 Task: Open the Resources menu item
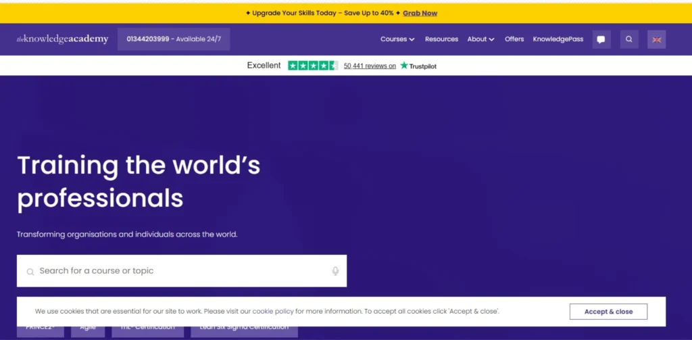tap(441, 39)
